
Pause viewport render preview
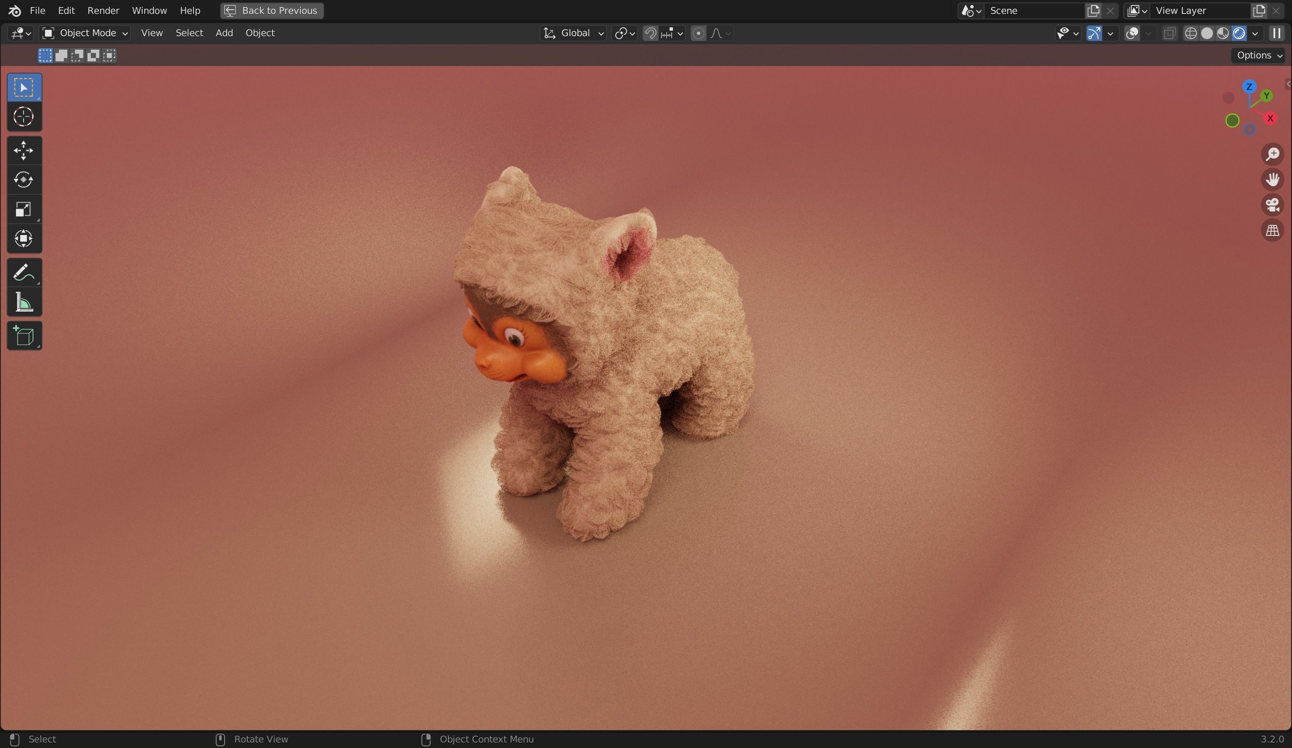pos(1276,33)
